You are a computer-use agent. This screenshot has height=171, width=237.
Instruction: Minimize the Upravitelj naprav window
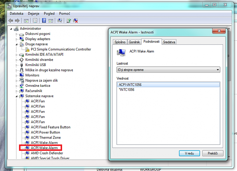[x=207, y=5]
